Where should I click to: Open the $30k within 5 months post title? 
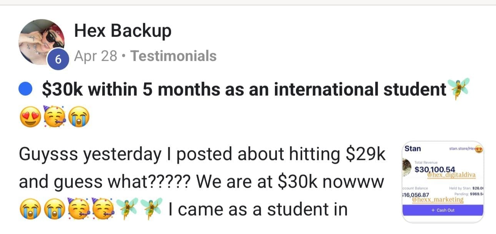pos(244,90)
